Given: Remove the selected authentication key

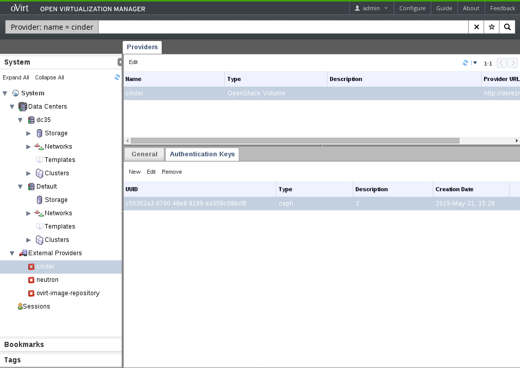Looking at the screenshot, I should 171,172.
